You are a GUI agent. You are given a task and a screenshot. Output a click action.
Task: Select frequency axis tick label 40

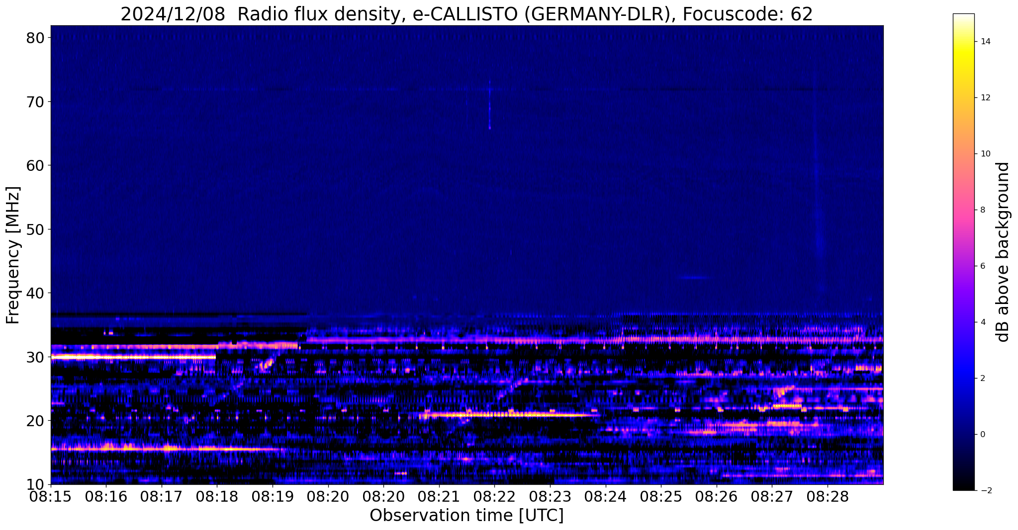tap(36, 293)
